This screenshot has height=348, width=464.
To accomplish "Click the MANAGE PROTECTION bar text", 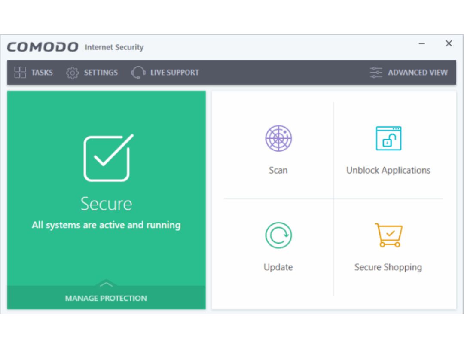I will (106, 298).
